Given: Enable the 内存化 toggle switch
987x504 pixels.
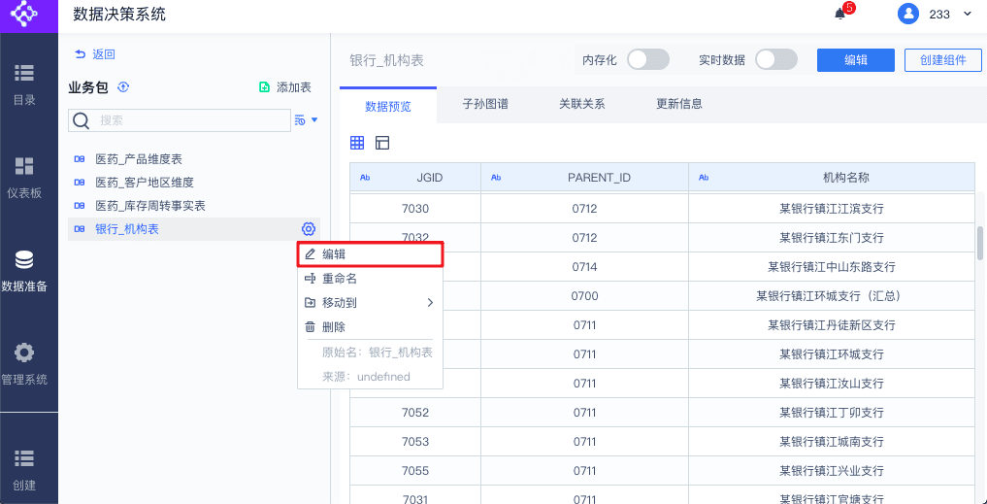Looking at the screenshot, I should [x=647, y=60].
